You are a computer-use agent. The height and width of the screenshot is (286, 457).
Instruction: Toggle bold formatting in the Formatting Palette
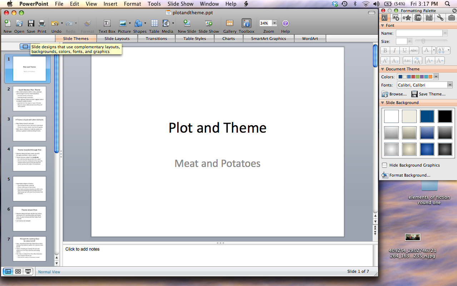[x=384, y=50]
